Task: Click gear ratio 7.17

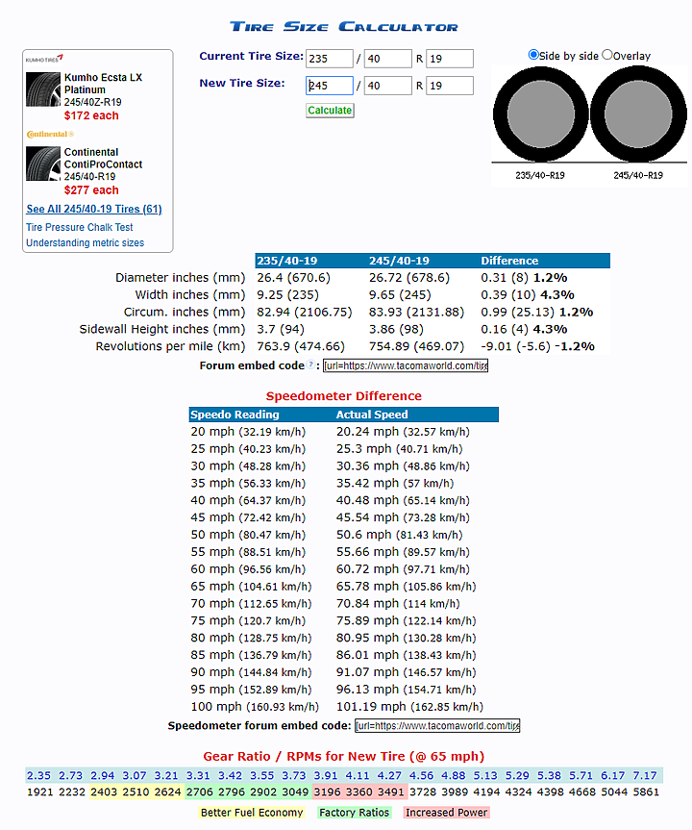Action: (645, 775)
